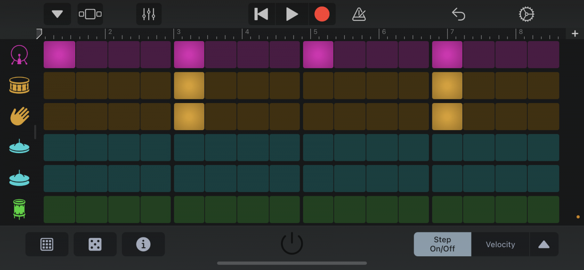Select the closed hi-hat cymbal row
This screenshot has width=584, height=270.
click(19, 148)
